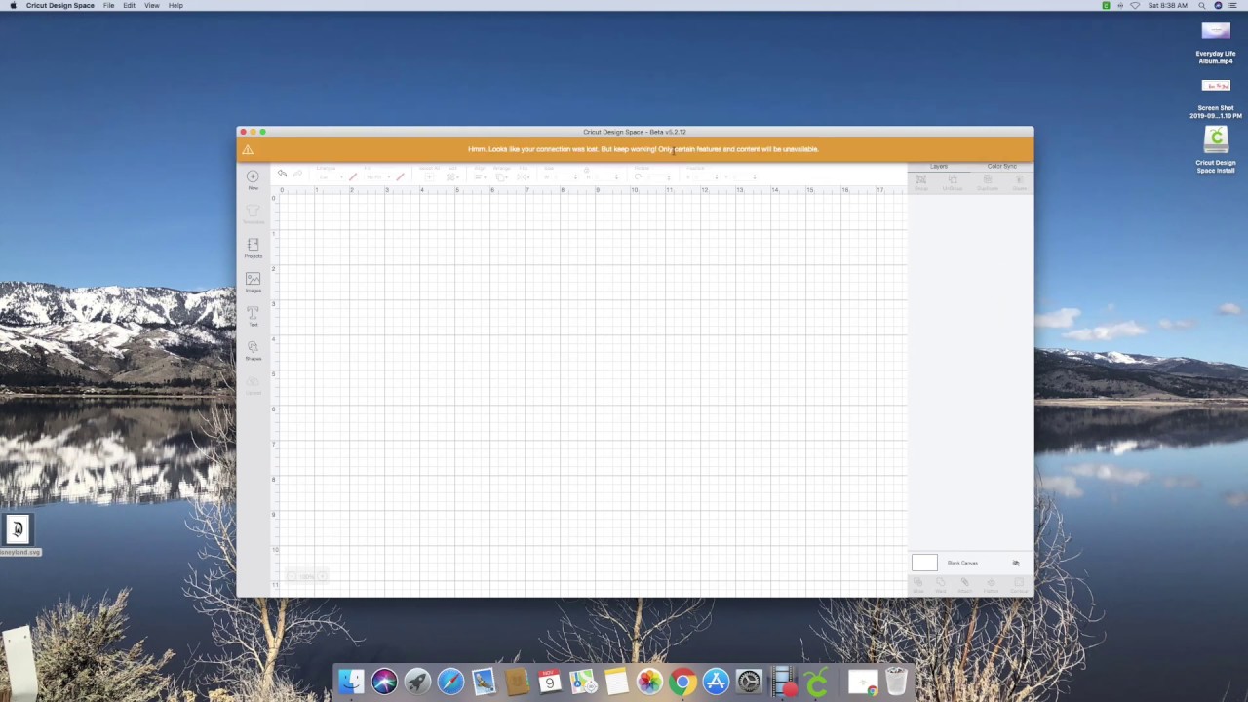Click the connection lost banner message

tap(643, 149)
